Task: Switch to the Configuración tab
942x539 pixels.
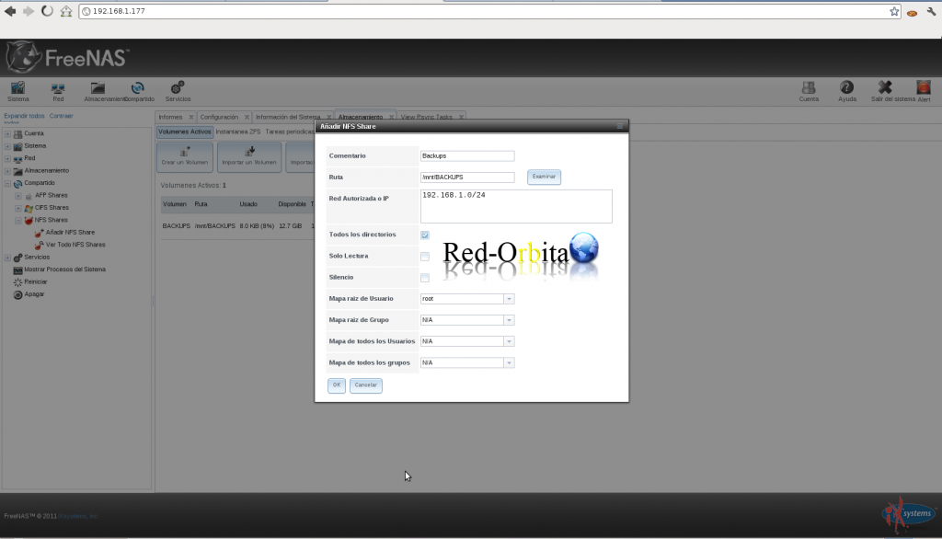Action: 219,117
